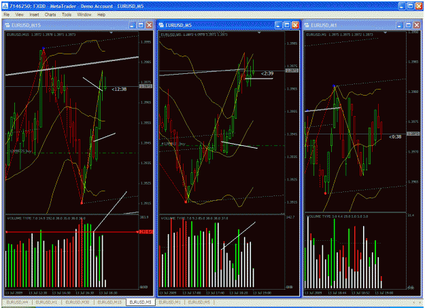Minimize the main MetaTrader window
Image resolution: width=425 pixels, height=308 pixels.
click(402, 6)
